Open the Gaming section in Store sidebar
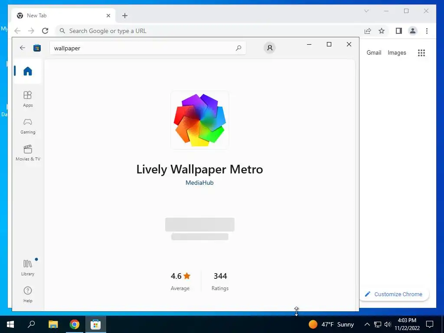This screenshot has height=333, width=444. tap(28, 126)
